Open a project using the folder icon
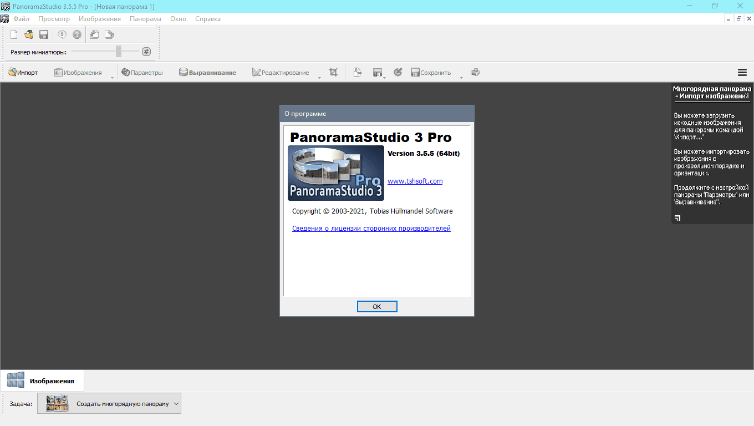 29,34
